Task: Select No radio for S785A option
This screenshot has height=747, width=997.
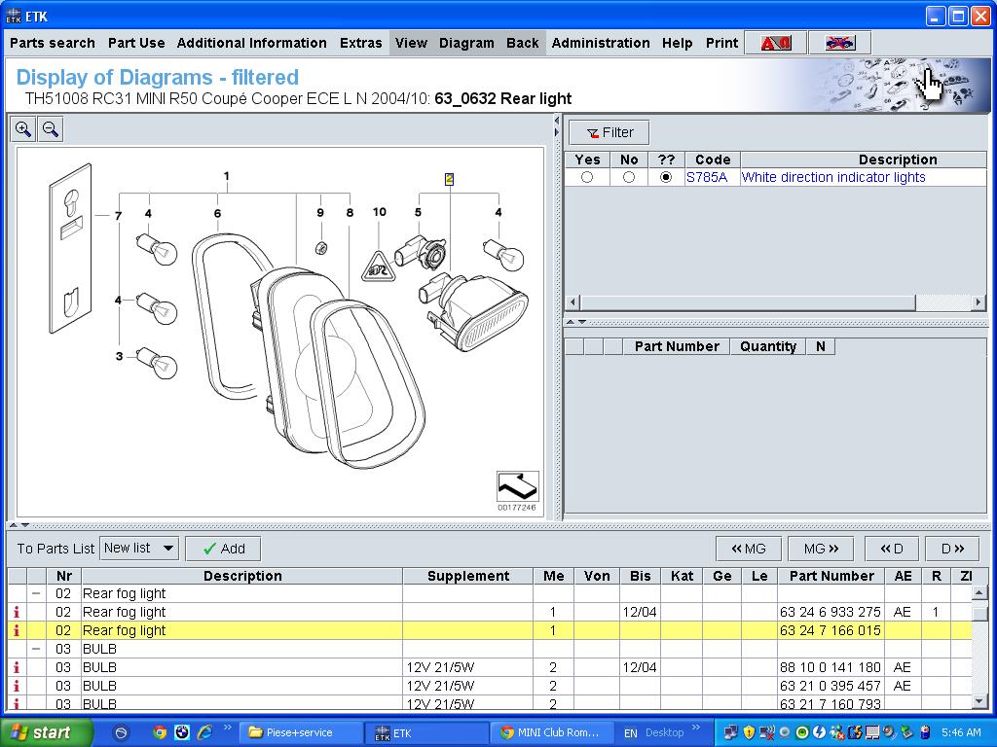Action: pyautogui.click(x=628, y=177)
